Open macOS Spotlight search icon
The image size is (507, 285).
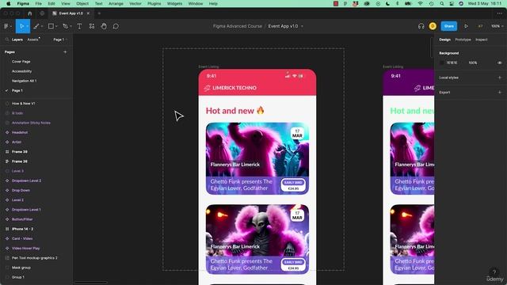click(442, 3)
